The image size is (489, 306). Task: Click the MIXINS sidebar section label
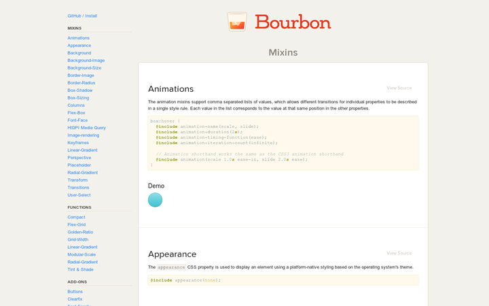[75, 28]
